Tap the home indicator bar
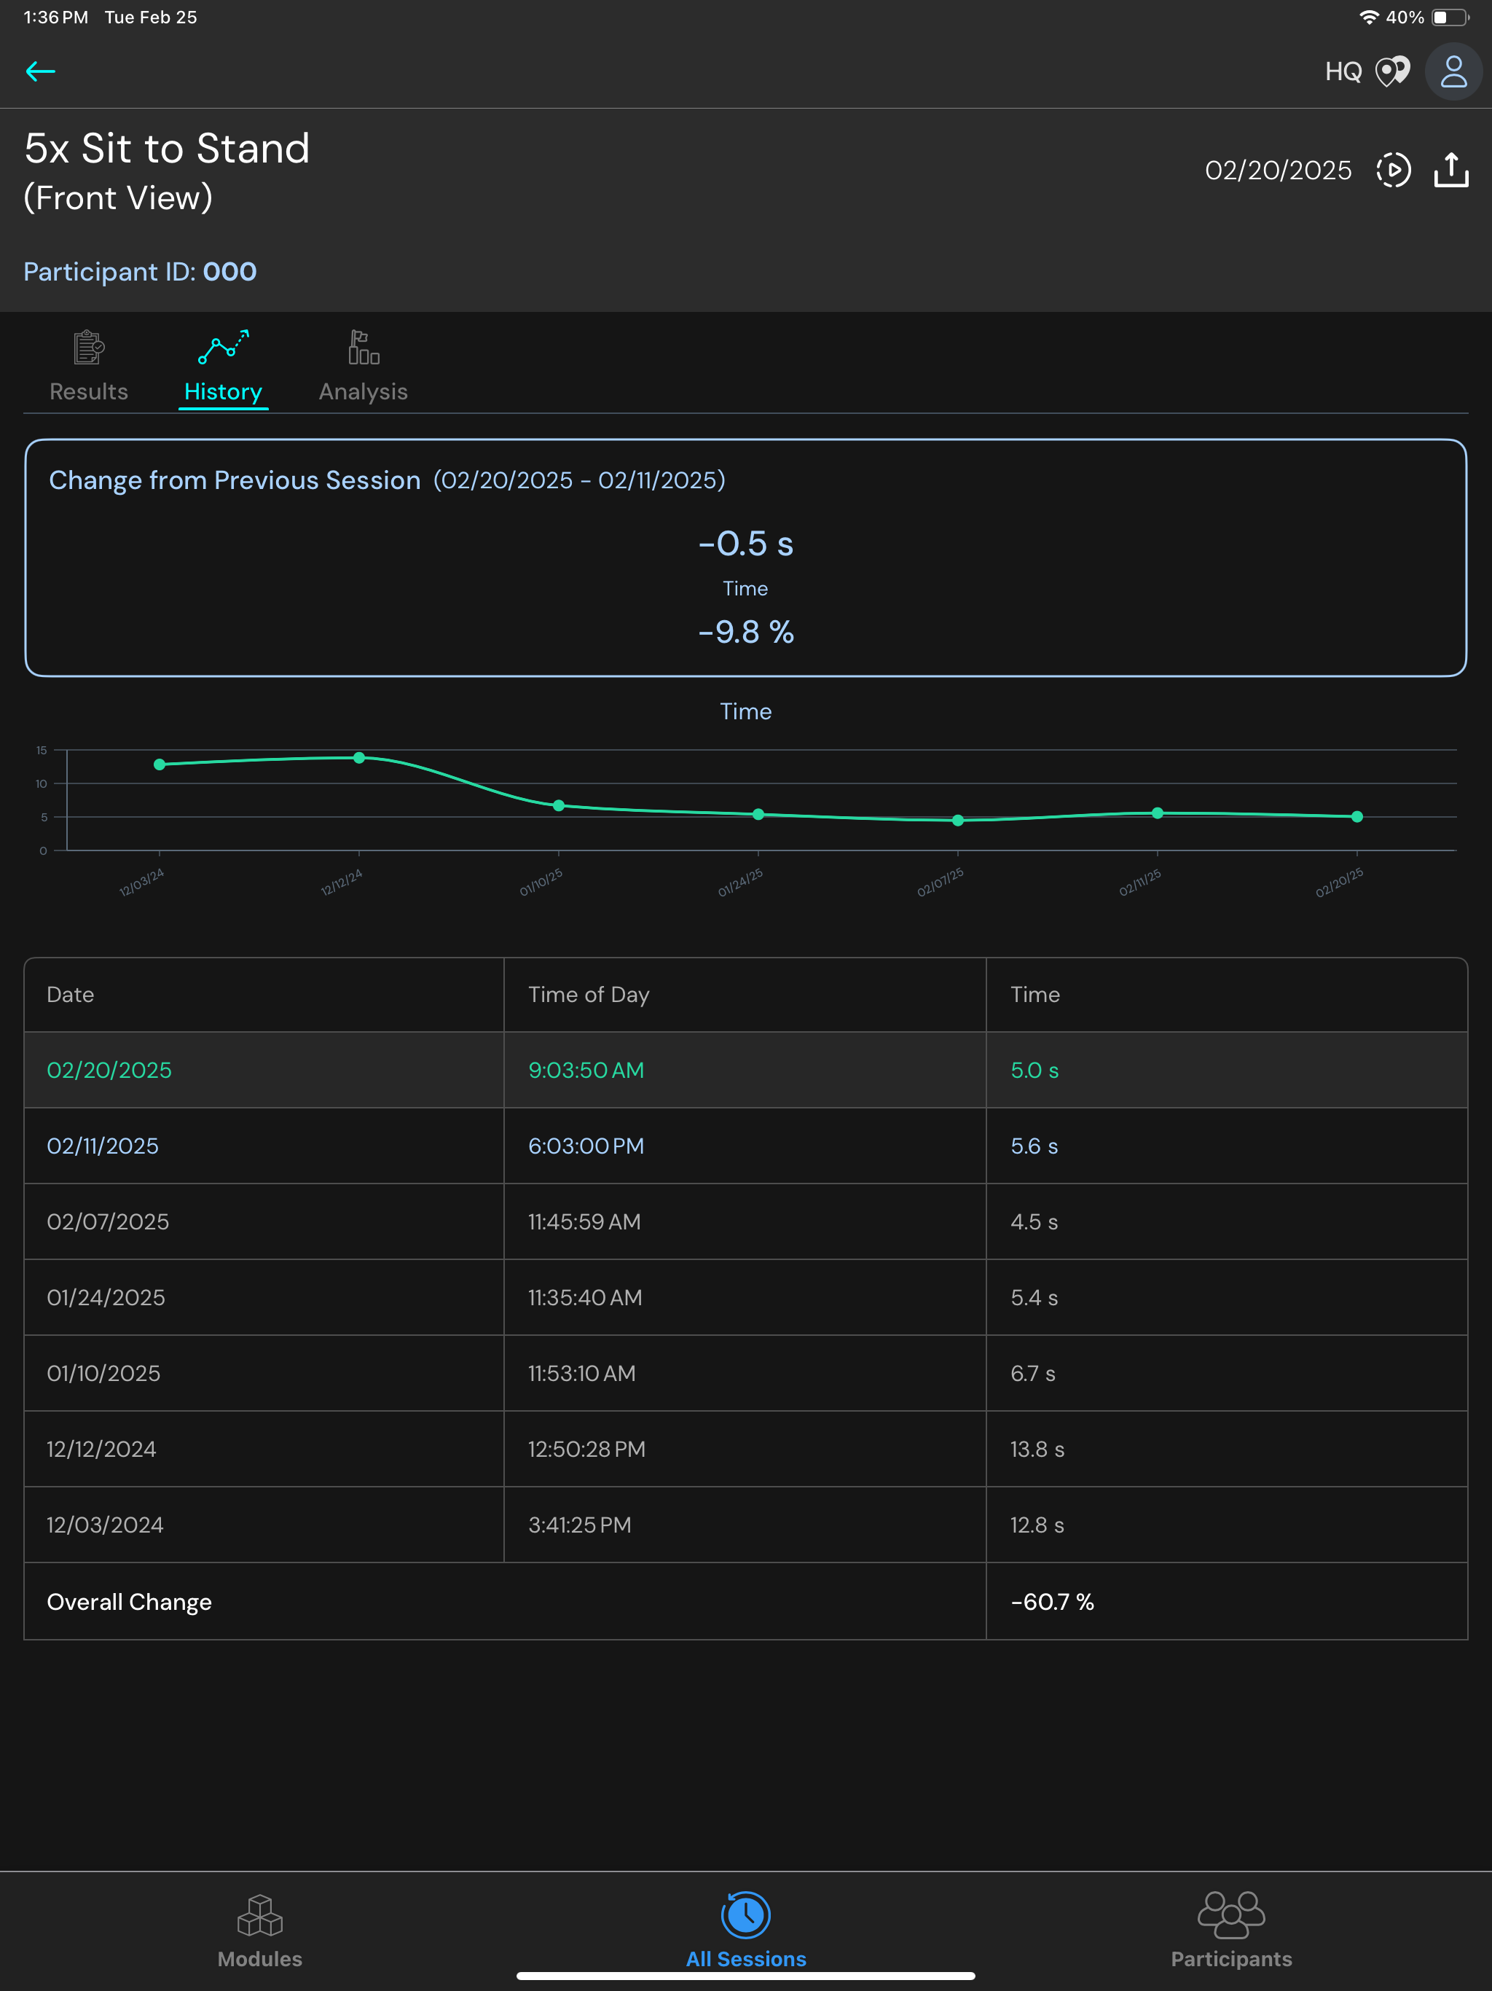 click(x=746, y=1976)
